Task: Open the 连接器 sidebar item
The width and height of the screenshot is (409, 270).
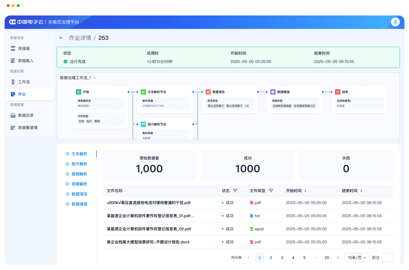Action: click(x=24, y=48)
